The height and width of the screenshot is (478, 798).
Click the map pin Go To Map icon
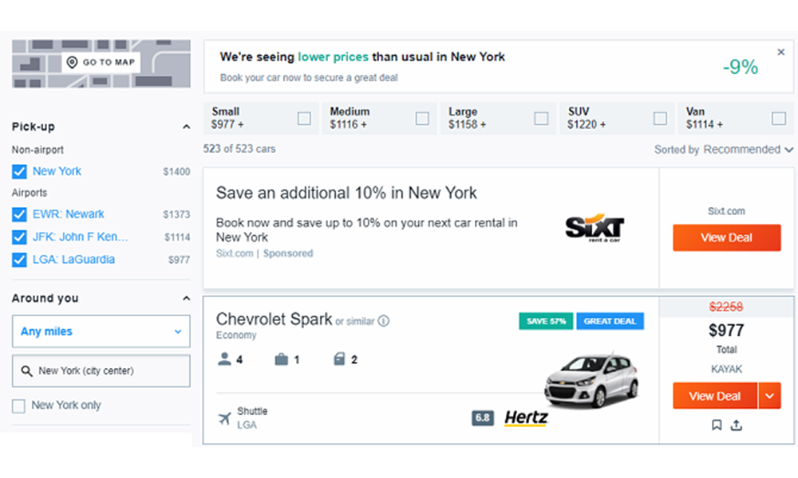(x=72, y=63)
